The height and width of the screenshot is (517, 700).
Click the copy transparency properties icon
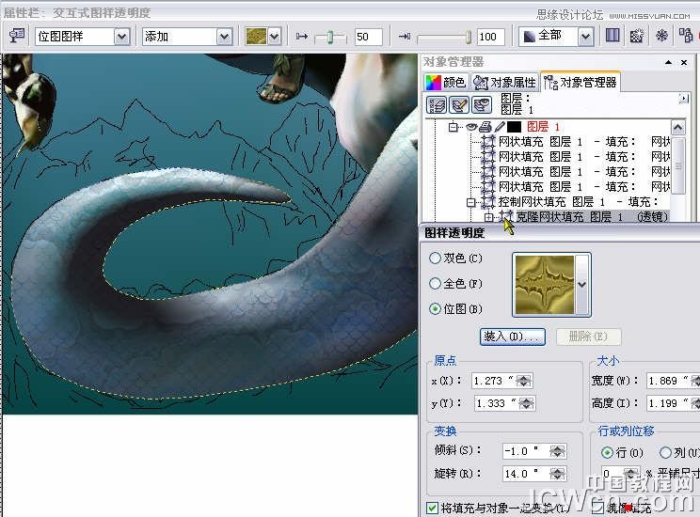[685, 35]
